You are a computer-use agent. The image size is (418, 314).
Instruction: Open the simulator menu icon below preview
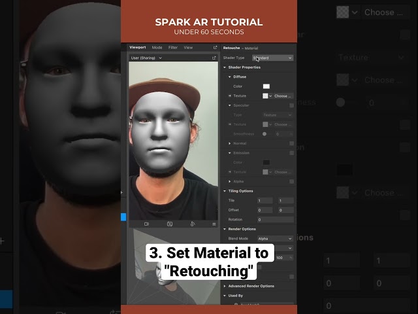coord(214,224)
